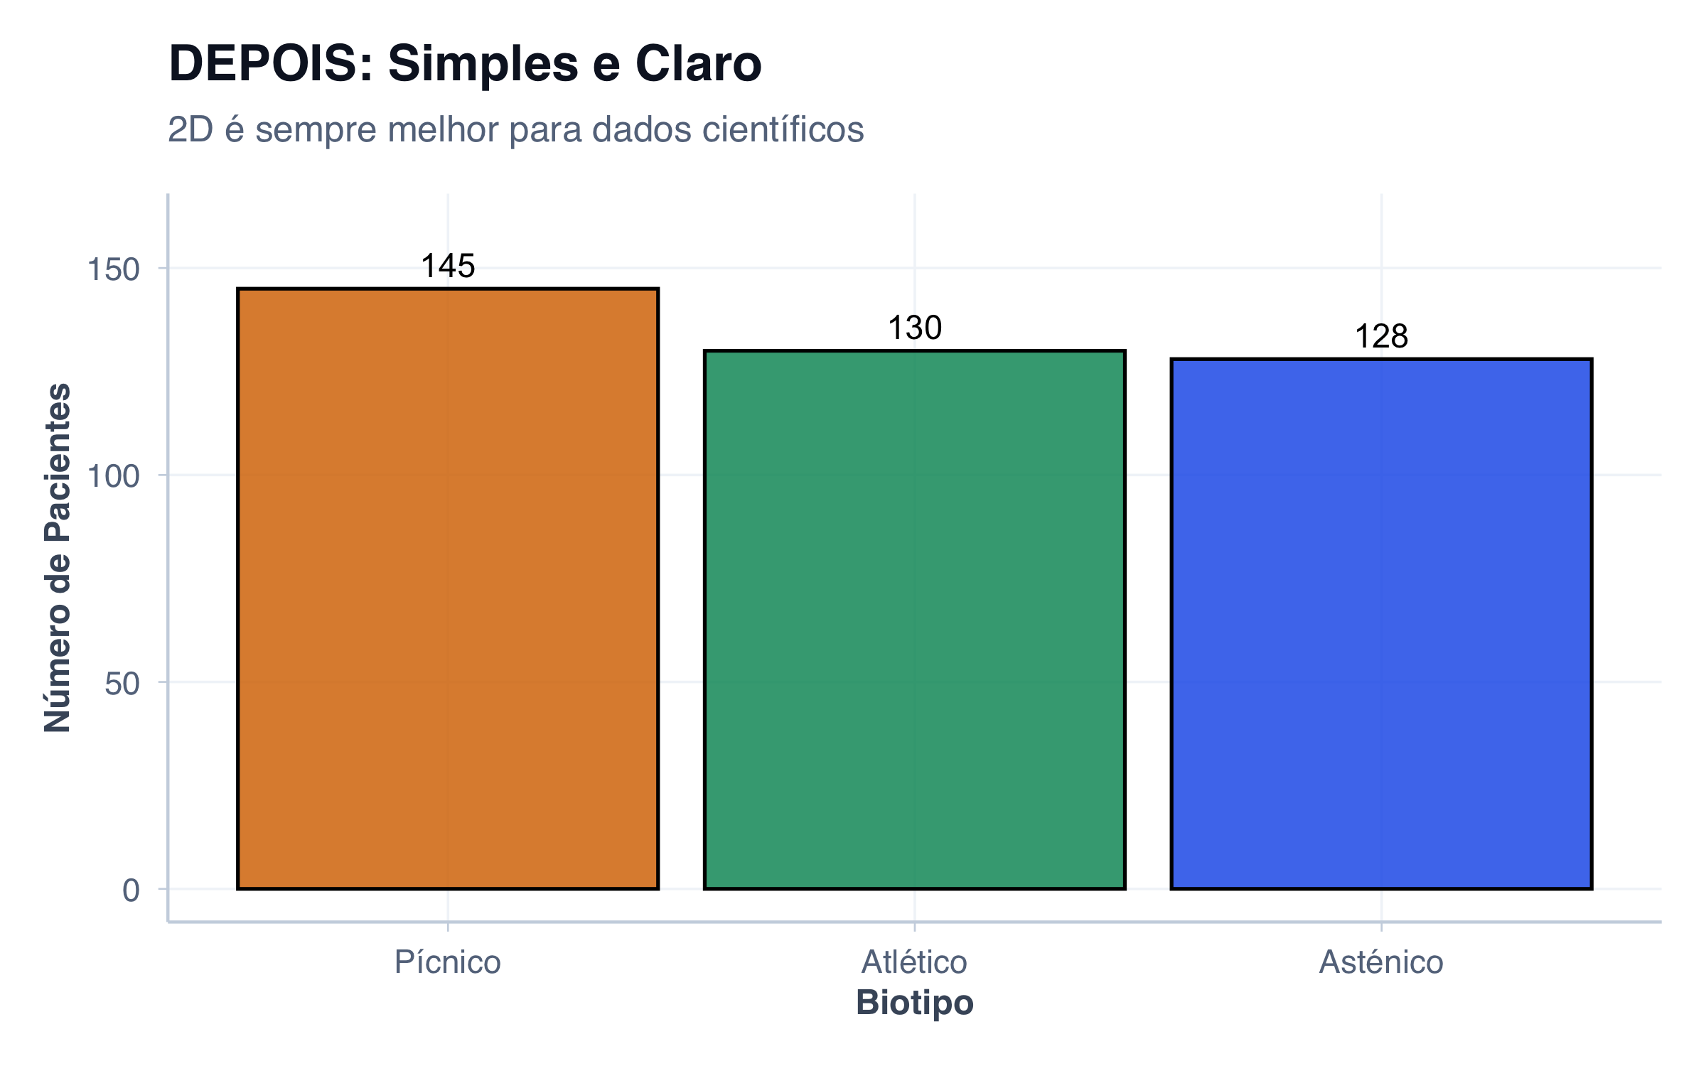1706x1066 pixels.
Task: Select the Atlético x-axis category label
Action: tap(914, 962)
